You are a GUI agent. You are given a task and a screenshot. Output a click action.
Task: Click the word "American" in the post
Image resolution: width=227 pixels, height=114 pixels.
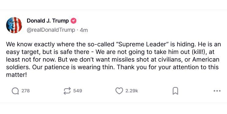[206, 60]
